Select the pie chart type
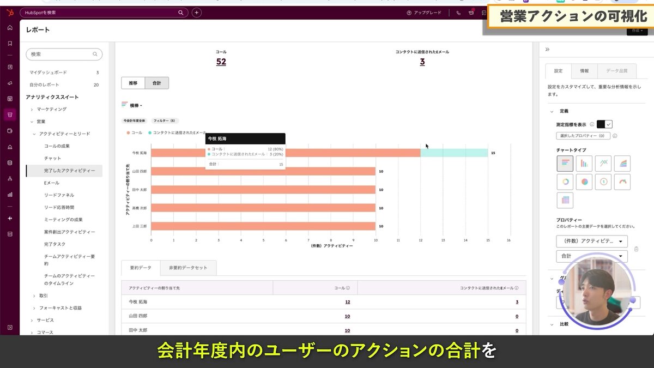Image resolution: width=654 pixels, height=368 pixels. click(x=584, y=182)
